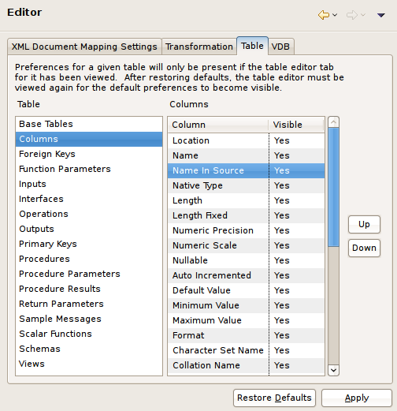Choose Sample Messages in the Table list
The image size is (397, 411).
(x=89, y=319)
